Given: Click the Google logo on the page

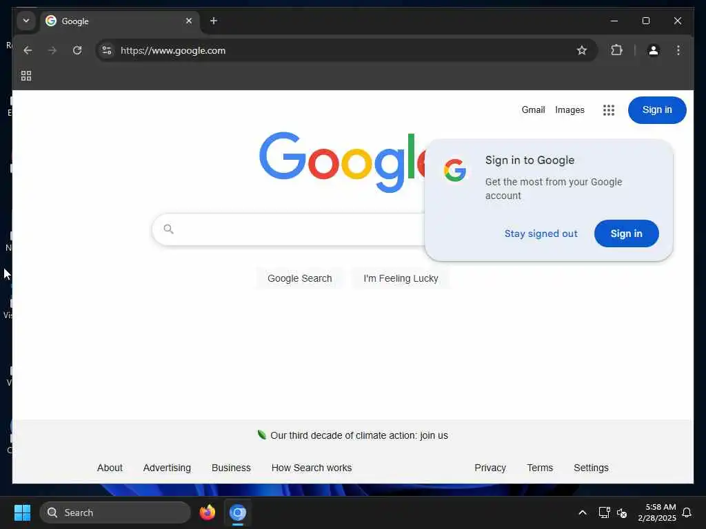Looking at the screenshot, I should click(342, 162).
